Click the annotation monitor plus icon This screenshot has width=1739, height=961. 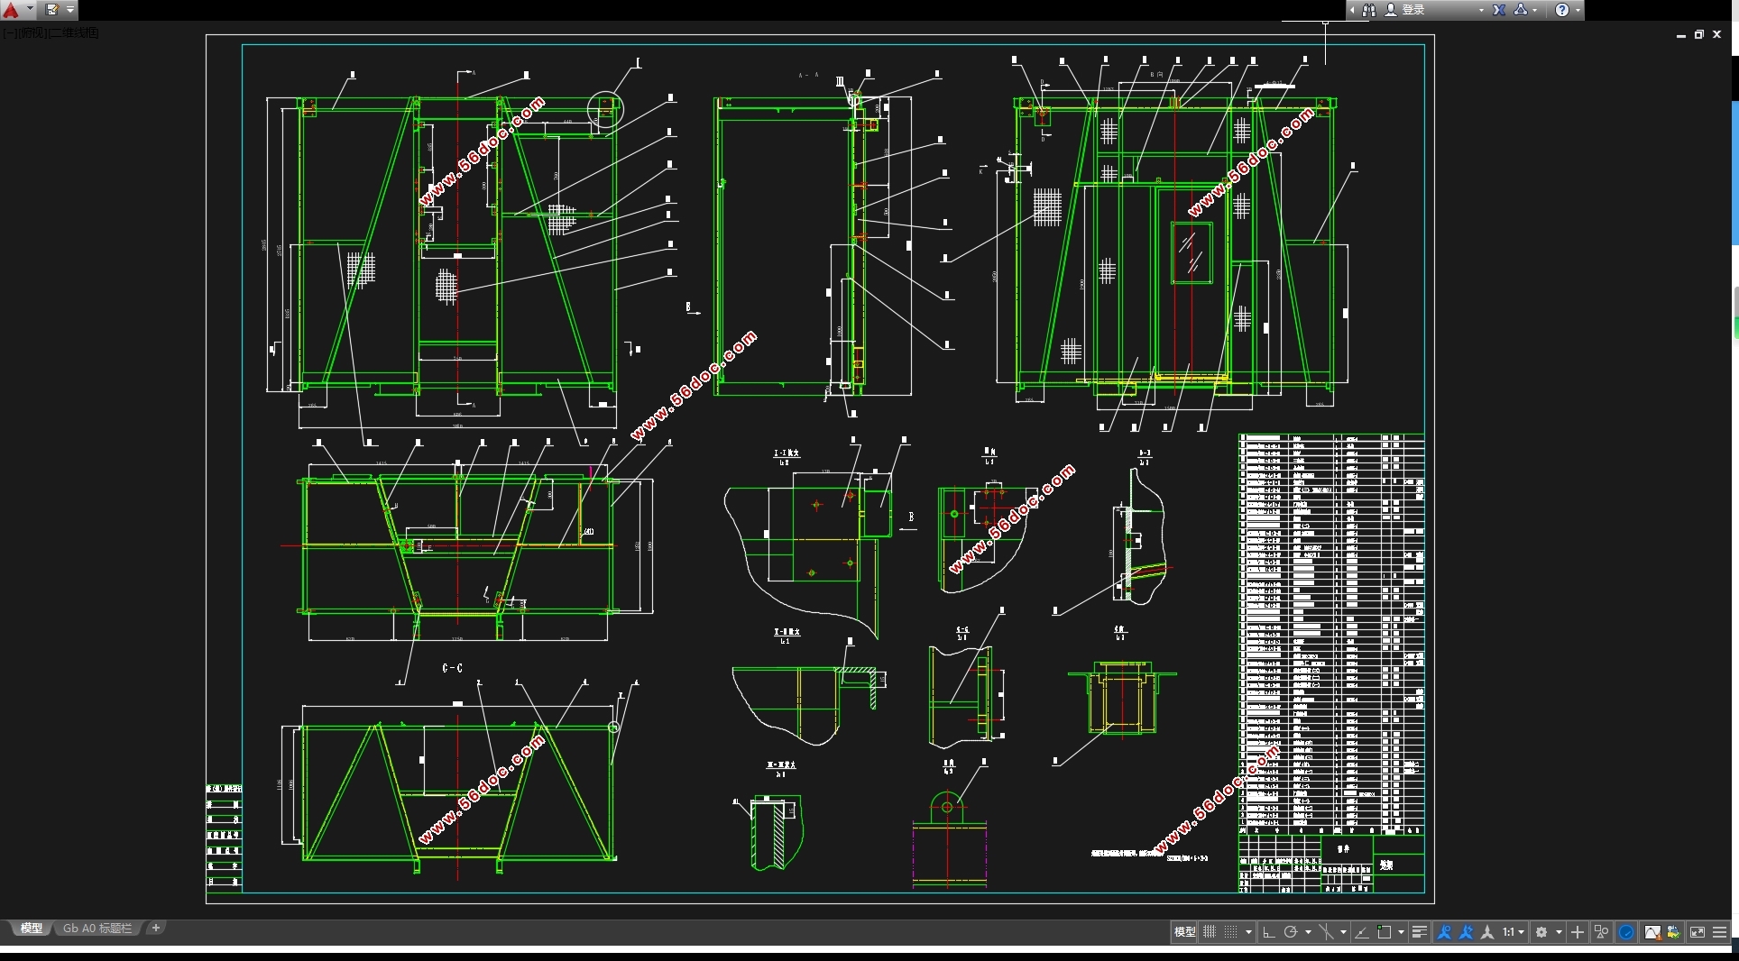click(1578, 932)
